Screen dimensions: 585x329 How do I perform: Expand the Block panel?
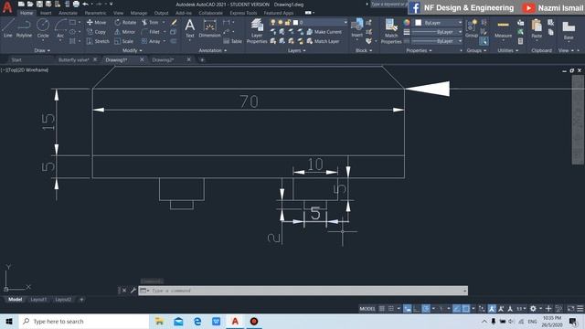click(x=364, y=50)
